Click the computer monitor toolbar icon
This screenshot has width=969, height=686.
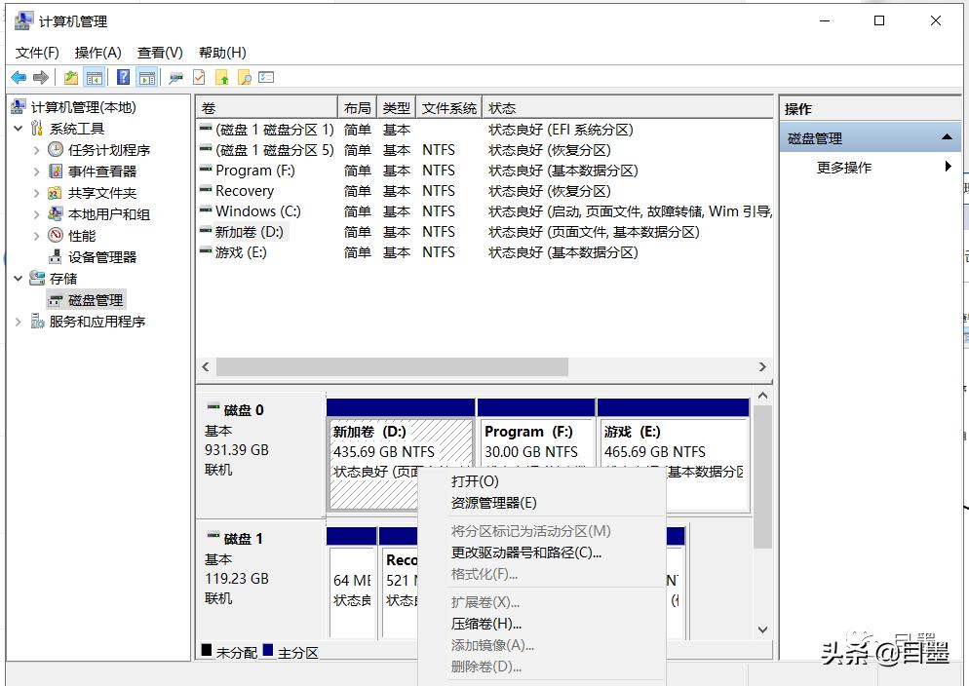[x=174, y=77]
